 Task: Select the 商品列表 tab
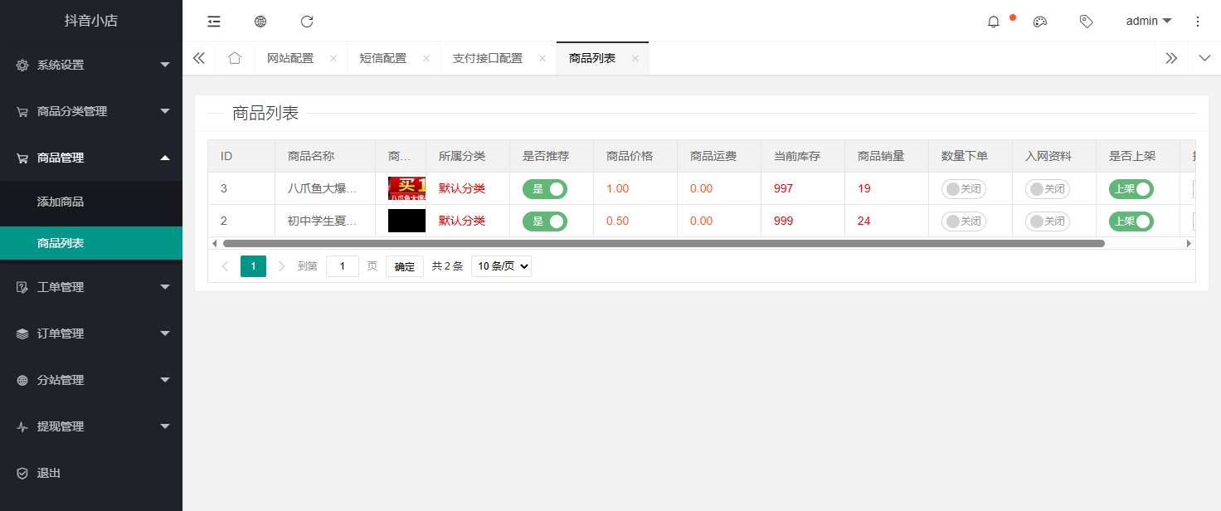pyautogui.click(x=592, y=58)
